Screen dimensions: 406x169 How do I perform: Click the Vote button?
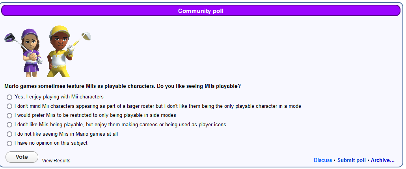(22, 157)
